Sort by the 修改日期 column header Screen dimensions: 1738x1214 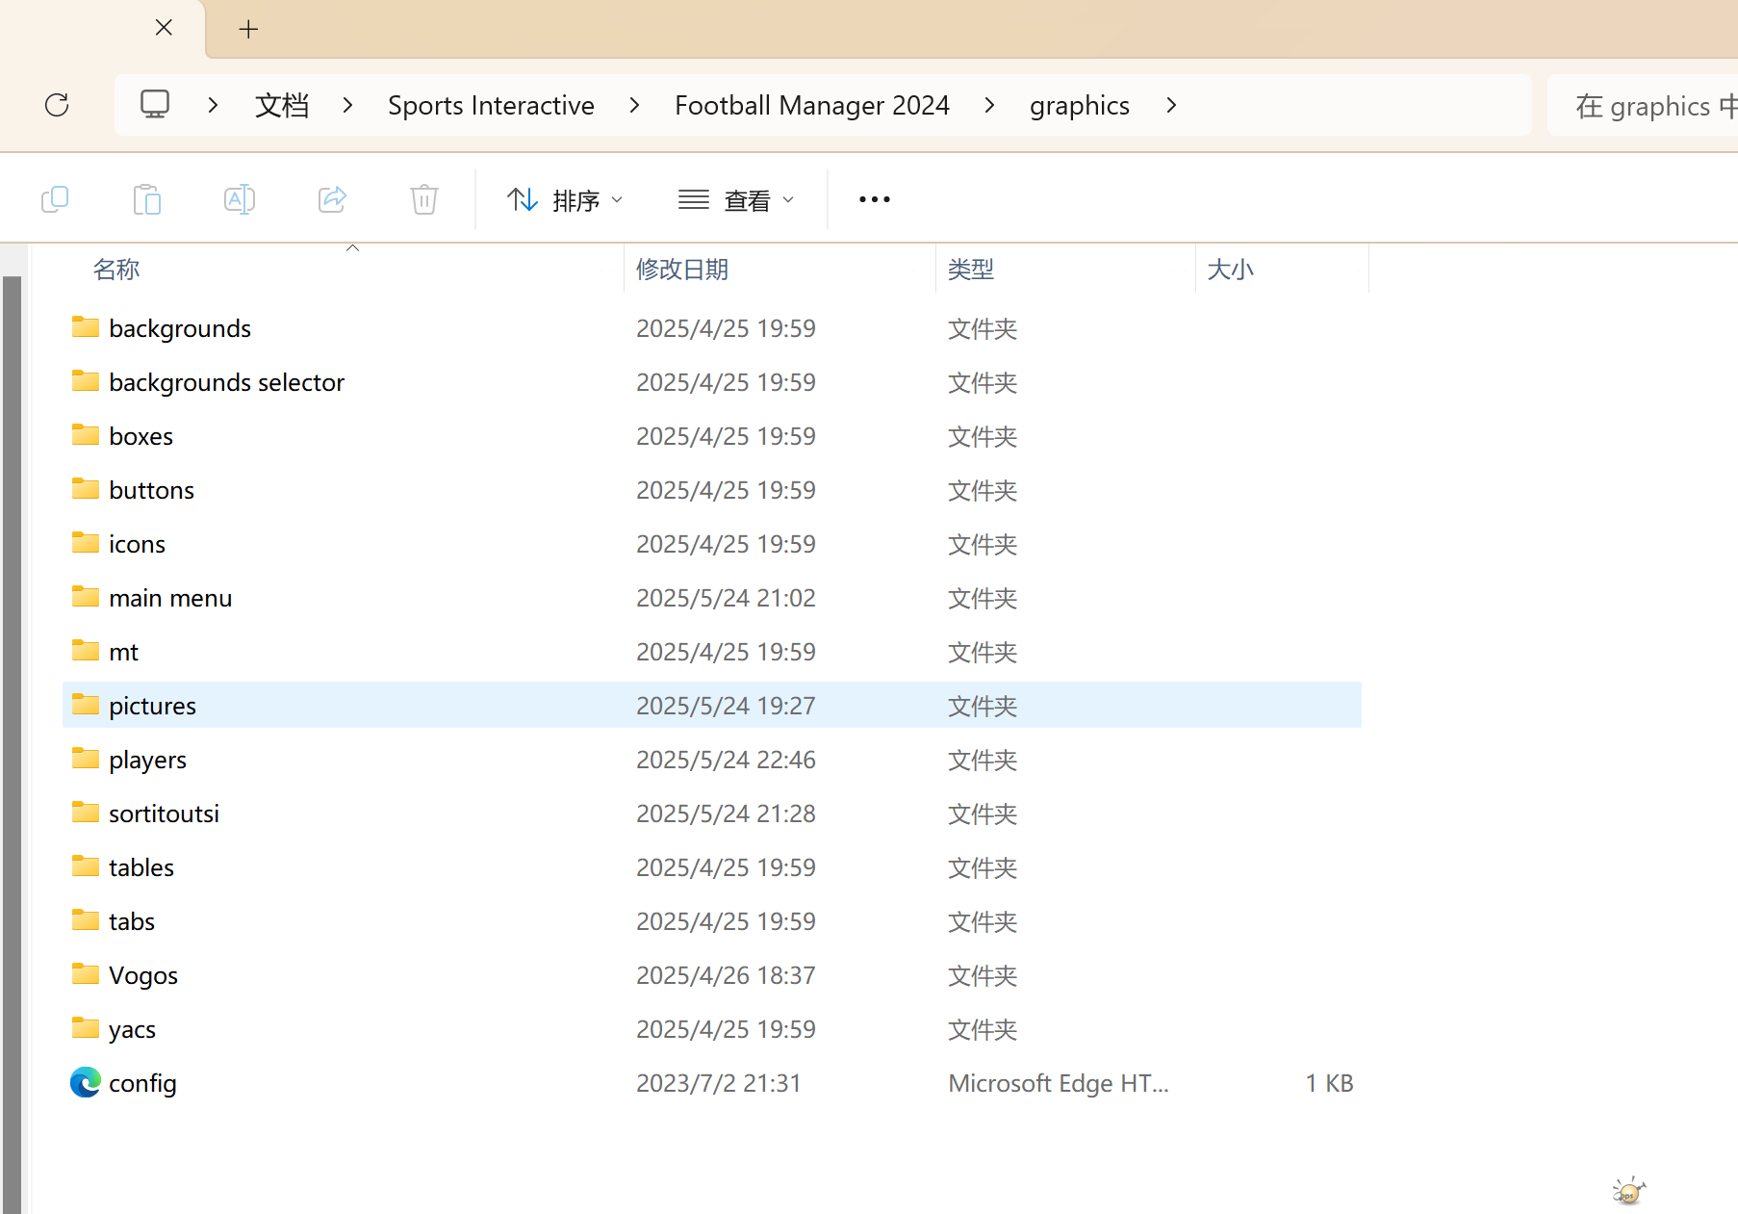pyautogui.click(x=682, y=269)
